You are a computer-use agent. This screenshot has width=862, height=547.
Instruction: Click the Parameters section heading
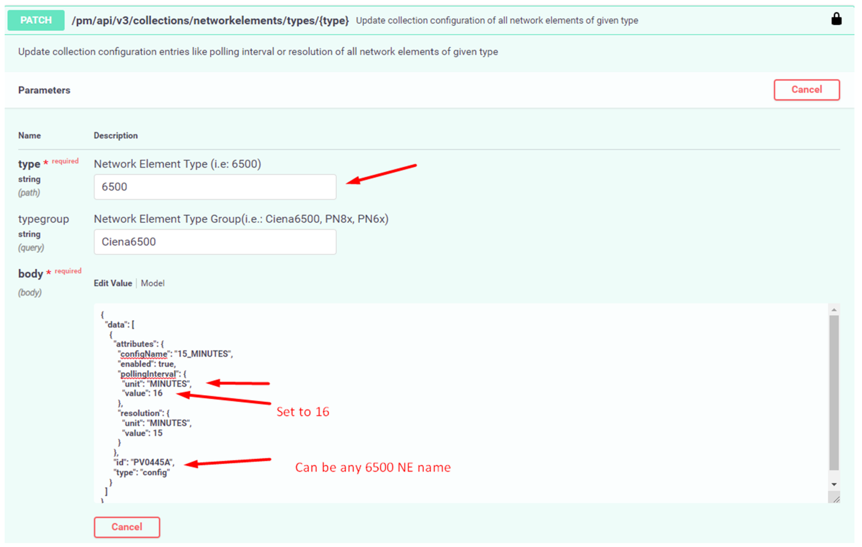click(44, 90)
